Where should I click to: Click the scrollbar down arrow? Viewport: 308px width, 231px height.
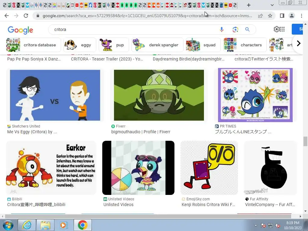(x=305, y=211)
